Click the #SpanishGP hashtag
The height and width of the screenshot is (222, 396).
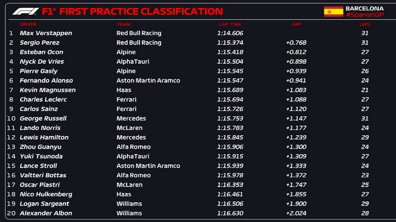click(x=365, y=15)
